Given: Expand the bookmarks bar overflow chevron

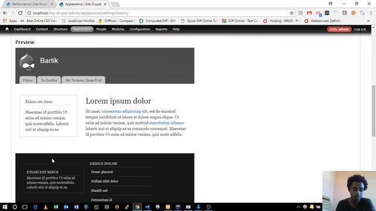Looking at the screenshot, I should click(x=368, y=21).
